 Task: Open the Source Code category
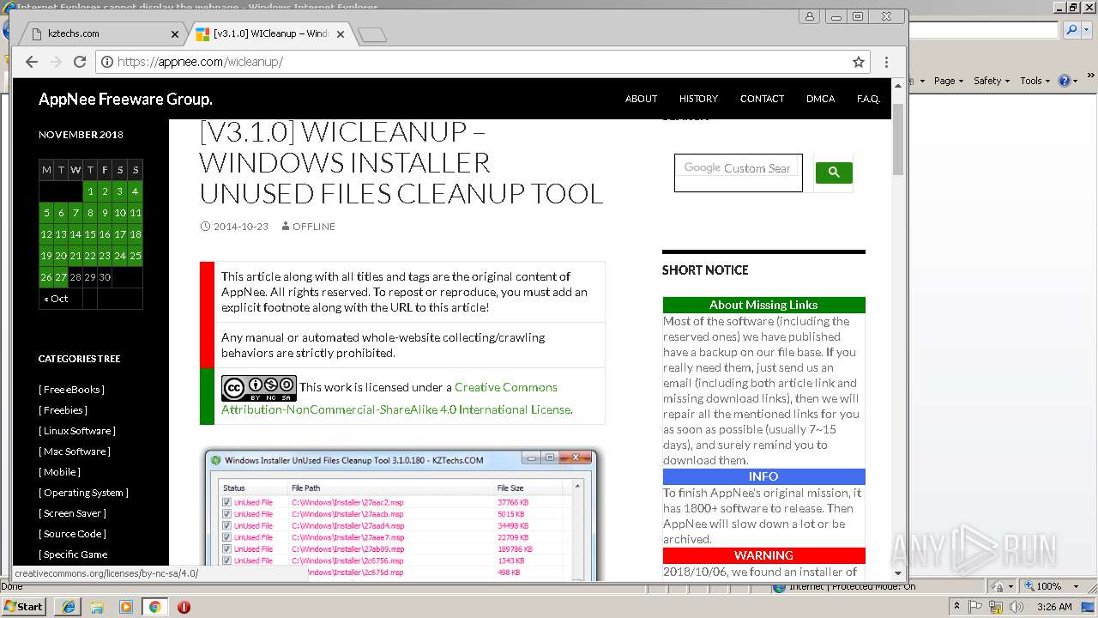tap(71, 534)
